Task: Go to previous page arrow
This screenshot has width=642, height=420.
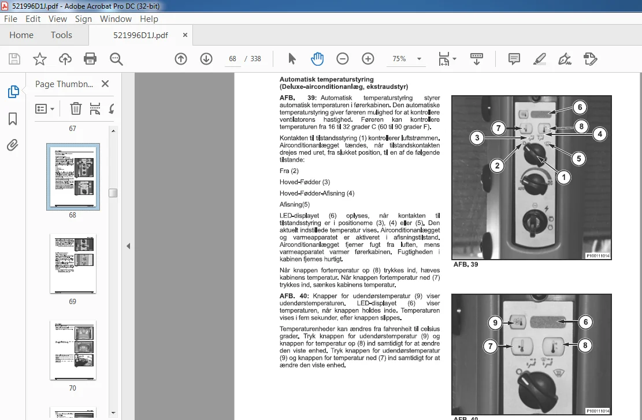Action: click(x=180, y=59)
